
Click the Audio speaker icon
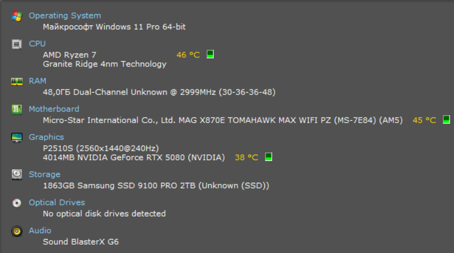[x=17, y=231]
